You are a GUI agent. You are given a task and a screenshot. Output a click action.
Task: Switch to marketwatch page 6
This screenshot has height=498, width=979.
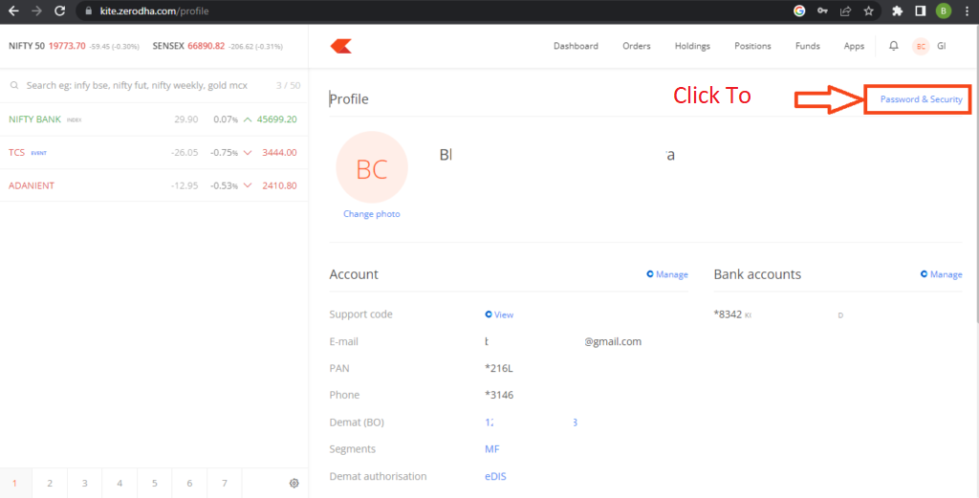pyautogui.click(x=189, y=483)
